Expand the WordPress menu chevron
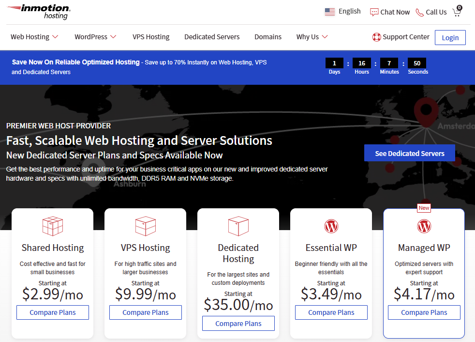Screen dimensions: 475x342 click(113, 37)
